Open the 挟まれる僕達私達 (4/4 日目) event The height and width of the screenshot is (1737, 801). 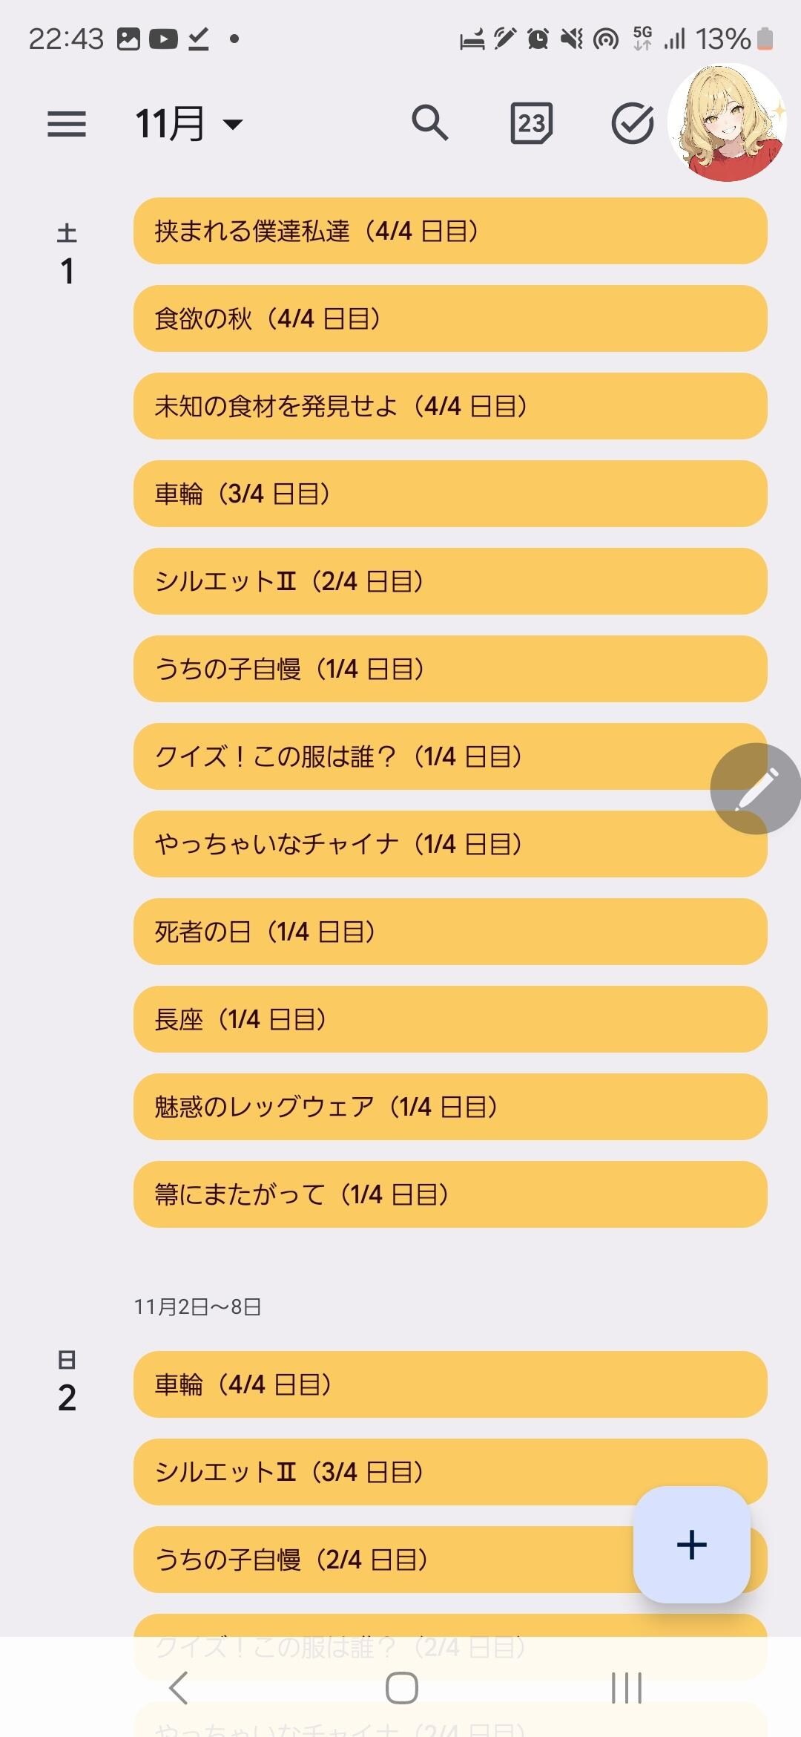click(449, 231)
